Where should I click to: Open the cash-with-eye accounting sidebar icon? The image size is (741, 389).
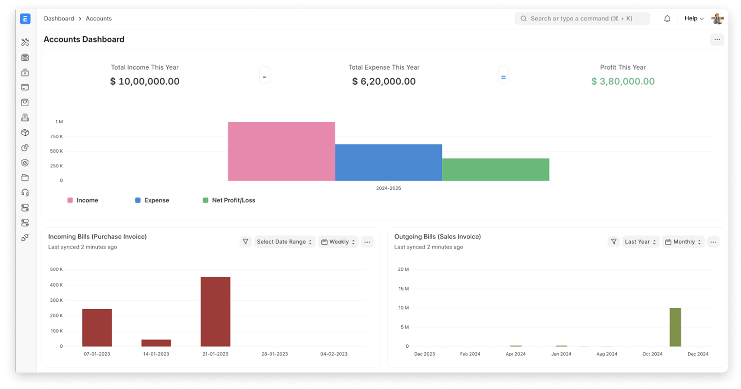coord(25,57)
